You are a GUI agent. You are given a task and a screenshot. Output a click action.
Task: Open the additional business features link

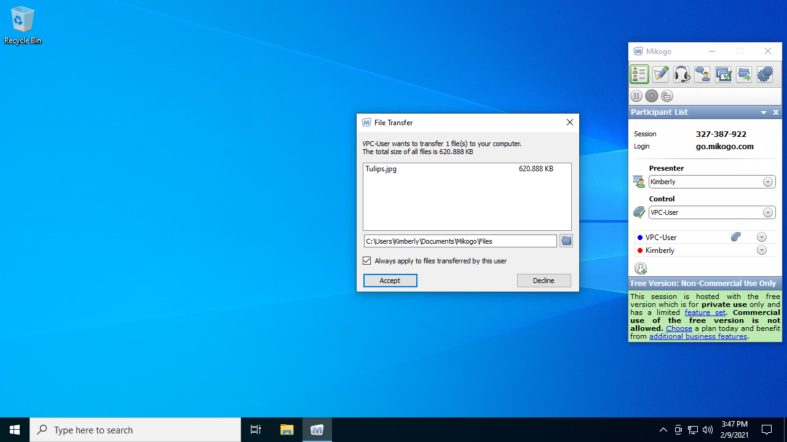(698, 336)
